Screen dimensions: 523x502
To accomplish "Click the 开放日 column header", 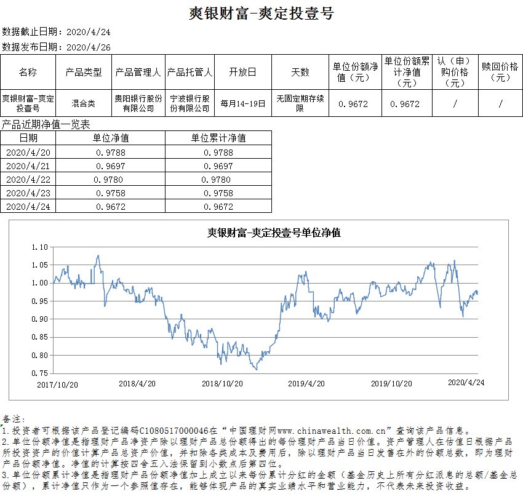I will tap(243, 72).
